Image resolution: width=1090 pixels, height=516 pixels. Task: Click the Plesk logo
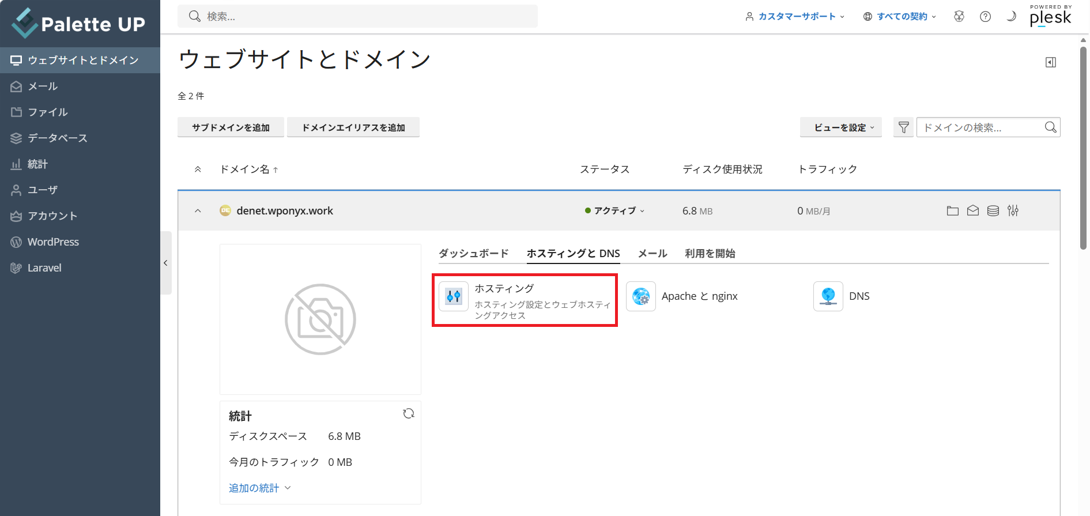1050,16
